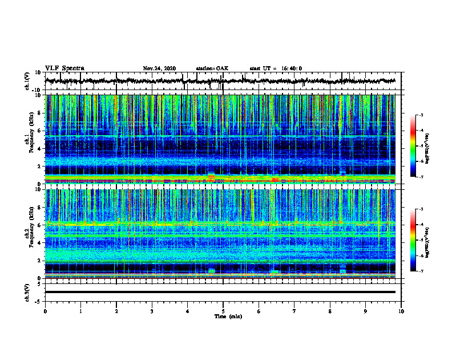Click the ch.1 color bar '-3' tick label

[421, 115]
